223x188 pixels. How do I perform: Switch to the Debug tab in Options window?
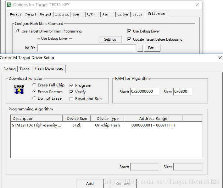tap(137, 14)
